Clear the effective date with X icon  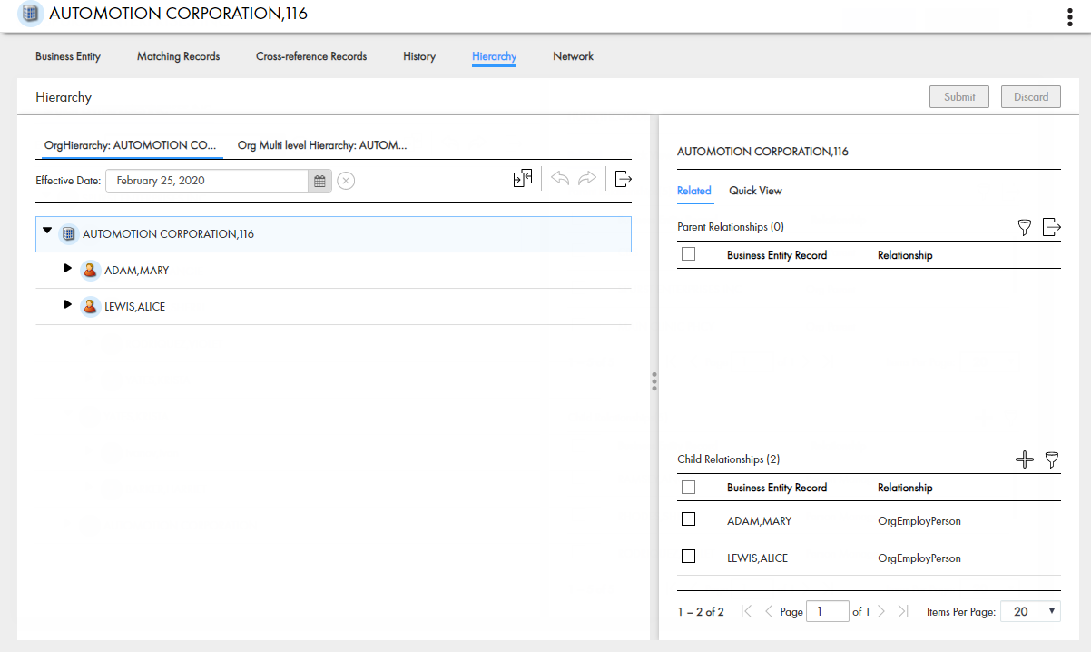(x=346, y=181)
